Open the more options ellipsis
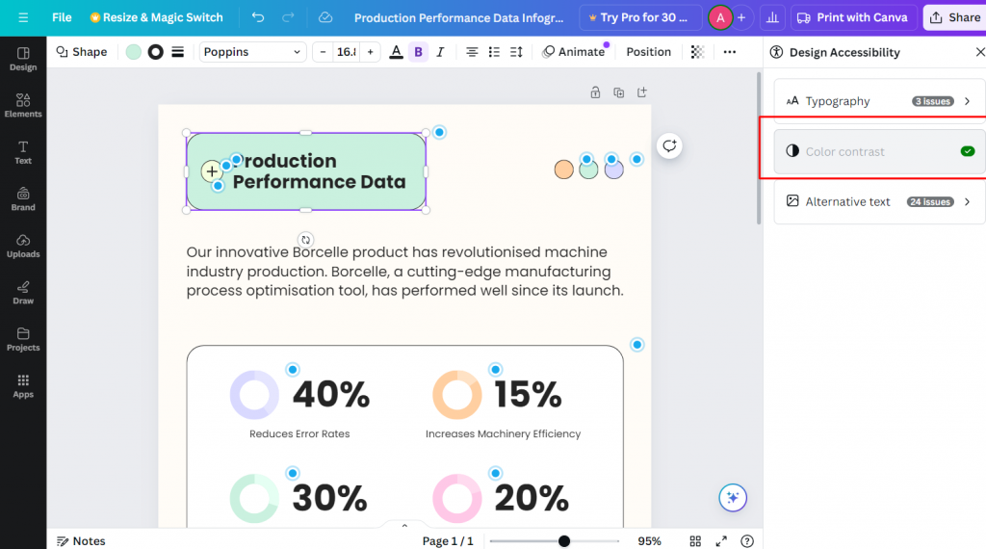Screen dimensions: 986x549 730,52
